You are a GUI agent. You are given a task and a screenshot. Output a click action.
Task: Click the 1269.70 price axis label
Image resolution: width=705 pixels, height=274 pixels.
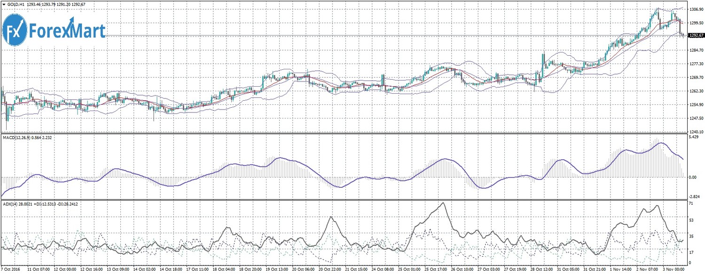(x=694, y=77)
